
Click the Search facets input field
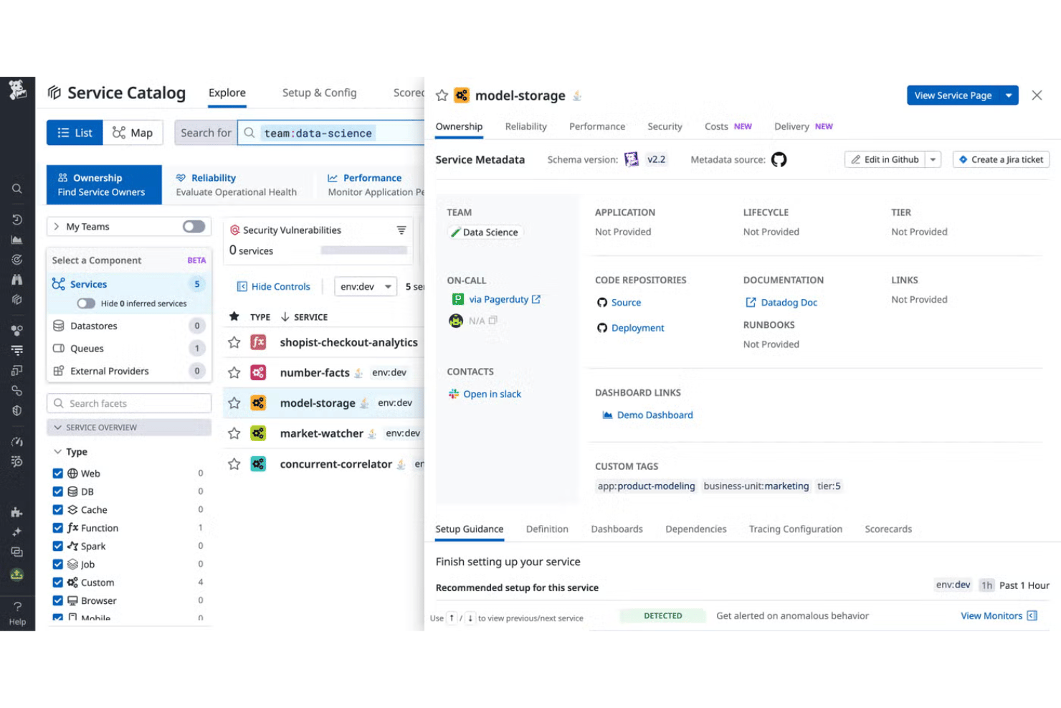click(129, 403)
